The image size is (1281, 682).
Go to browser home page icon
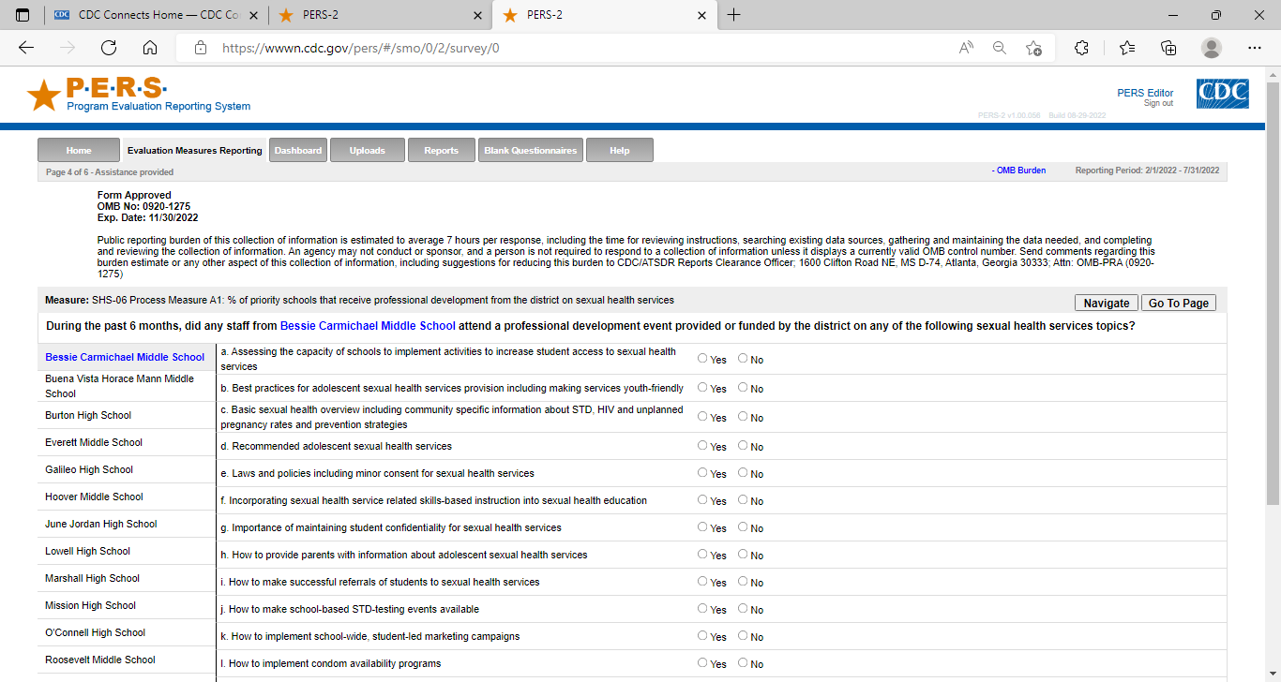[x=150, y=48]
